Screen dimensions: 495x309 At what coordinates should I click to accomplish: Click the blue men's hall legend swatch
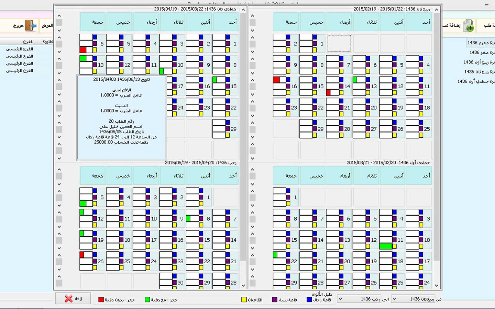click(309, 300)
